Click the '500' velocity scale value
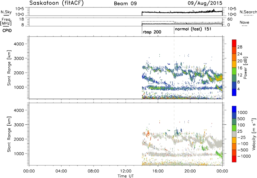The image size is (257, 178). click(241, 119)
